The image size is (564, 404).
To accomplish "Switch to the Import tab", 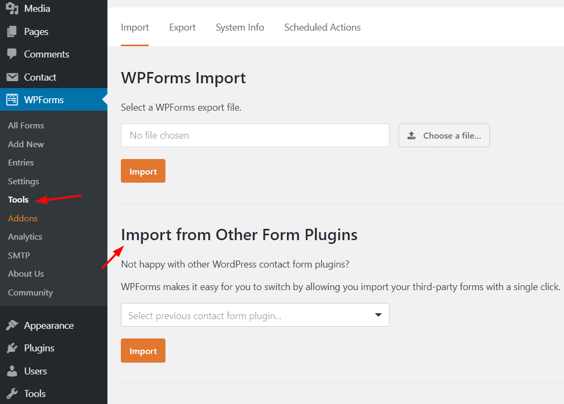I will pos(135,27).
